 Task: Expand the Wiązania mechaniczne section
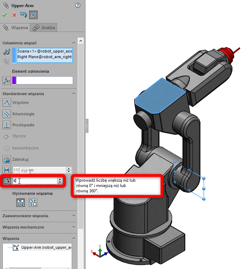point(74,227)
